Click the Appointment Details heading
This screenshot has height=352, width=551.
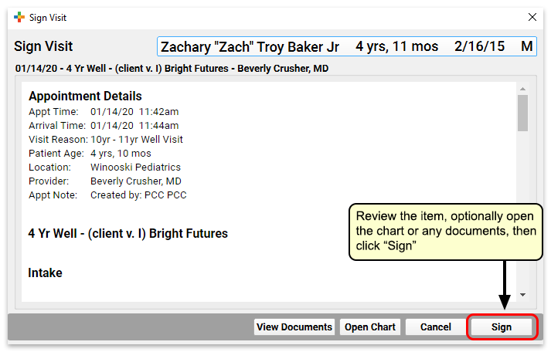85,96
